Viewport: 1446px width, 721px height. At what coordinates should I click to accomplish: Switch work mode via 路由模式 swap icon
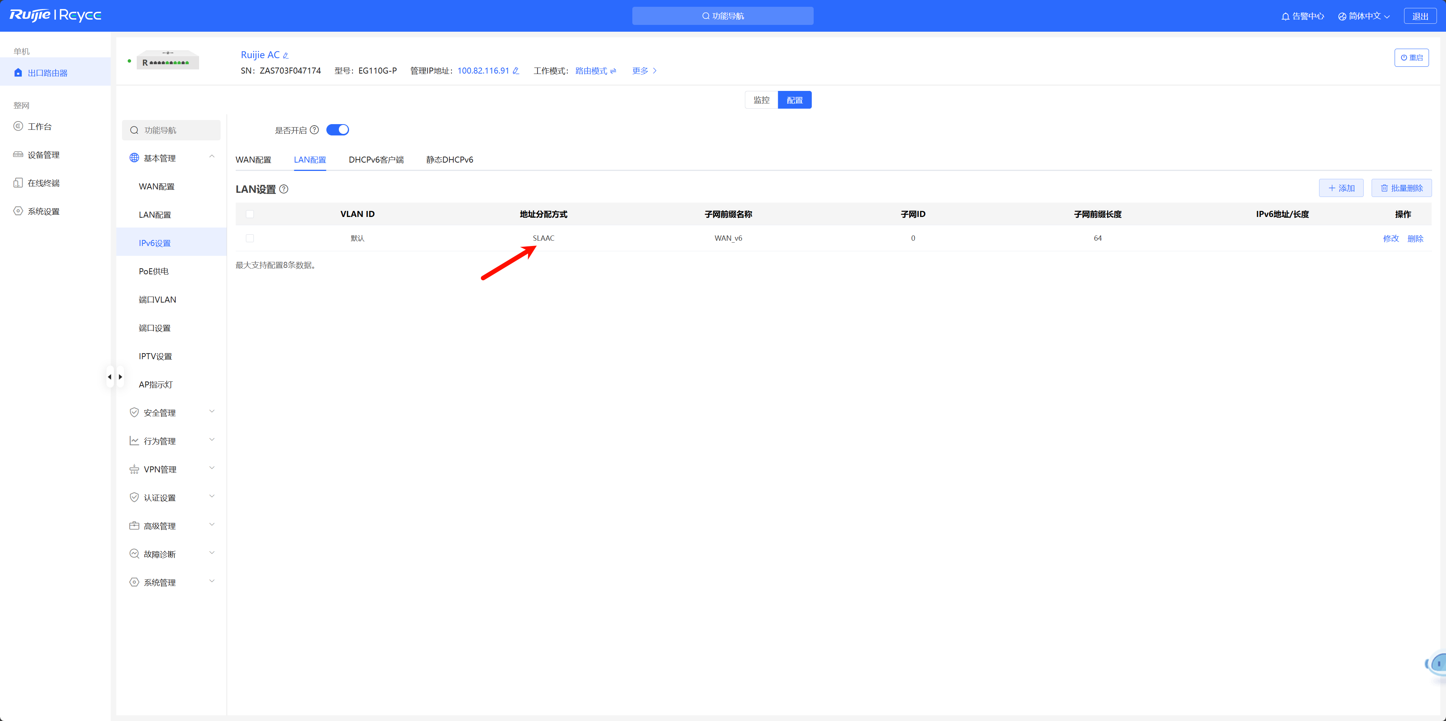(x=613, y=71)
